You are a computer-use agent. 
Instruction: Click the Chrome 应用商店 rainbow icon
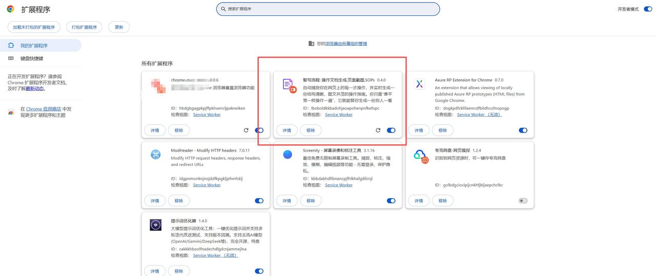pos(11,113)
